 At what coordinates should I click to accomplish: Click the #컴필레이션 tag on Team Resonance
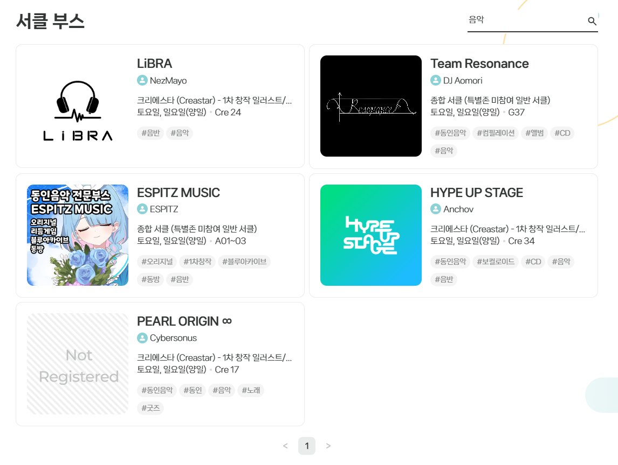pyautogui.click(x=496, y=133)
